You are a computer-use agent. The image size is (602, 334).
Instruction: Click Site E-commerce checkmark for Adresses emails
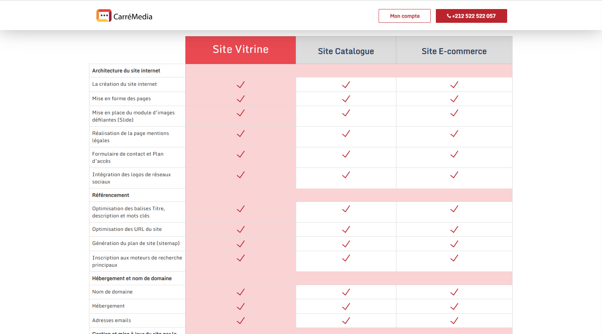(x=454, y=321)
